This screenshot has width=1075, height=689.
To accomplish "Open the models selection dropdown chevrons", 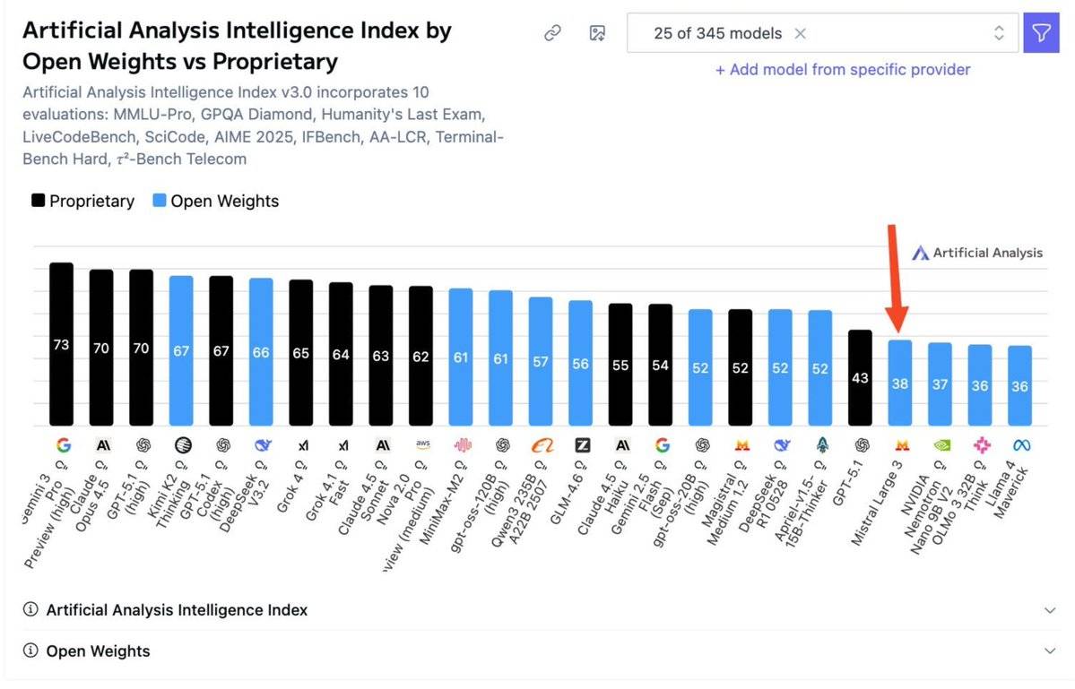I will tap(998, 32).
